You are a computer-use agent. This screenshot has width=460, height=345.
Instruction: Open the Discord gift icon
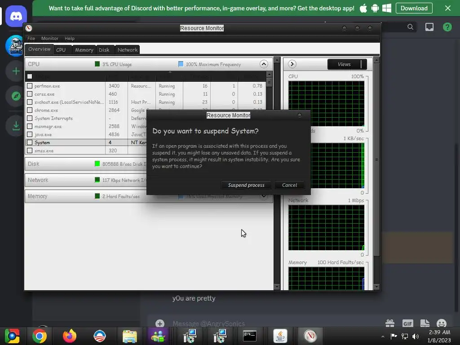pyautogui.click(x=390, y=323)
